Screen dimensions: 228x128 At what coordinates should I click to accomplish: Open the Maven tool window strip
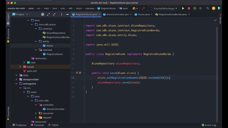pyautogui.click(x=221, y=19)
